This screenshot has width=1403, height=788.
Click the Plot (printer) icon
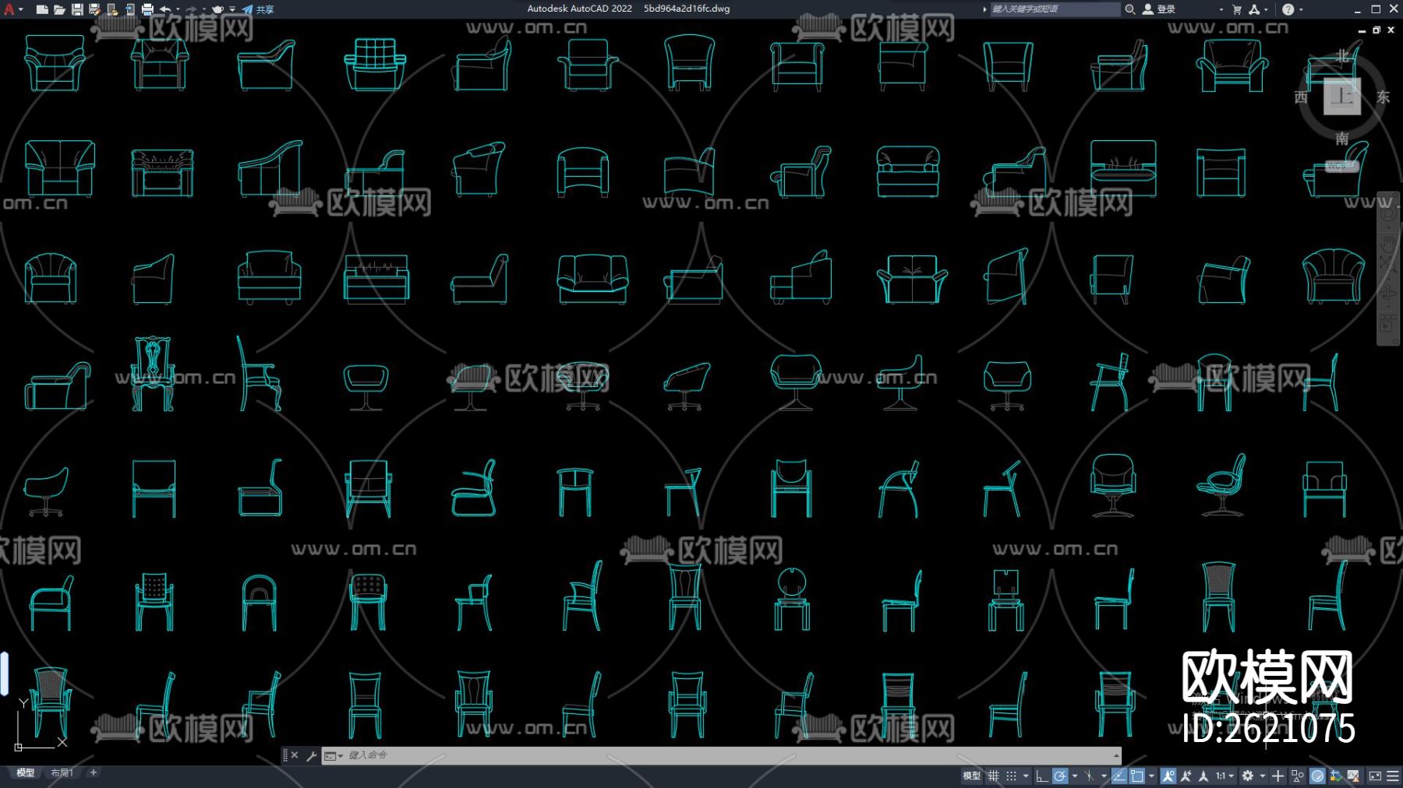(147, 9)
